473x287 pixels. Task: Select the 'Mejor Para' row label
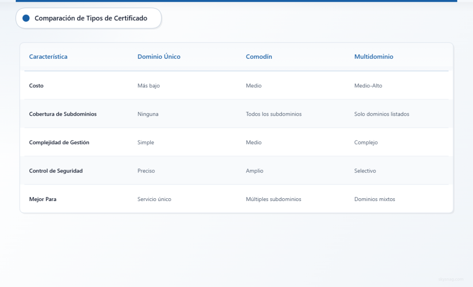tap(42, 199)
